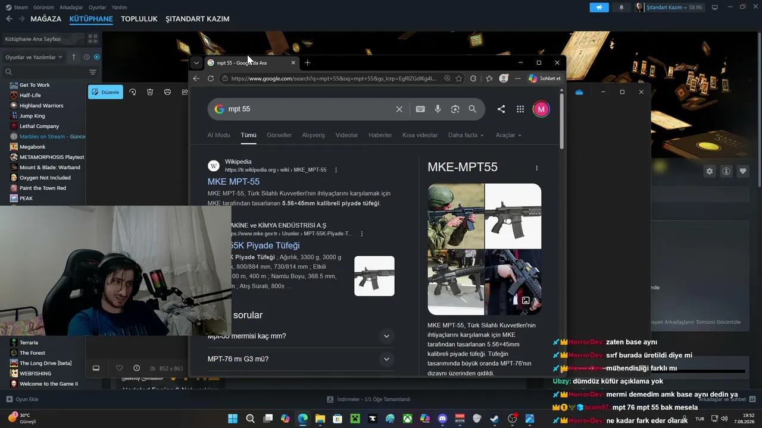Switch to AI Modu search tab
Screen dimensions: 762x428
tap(218, 135)
